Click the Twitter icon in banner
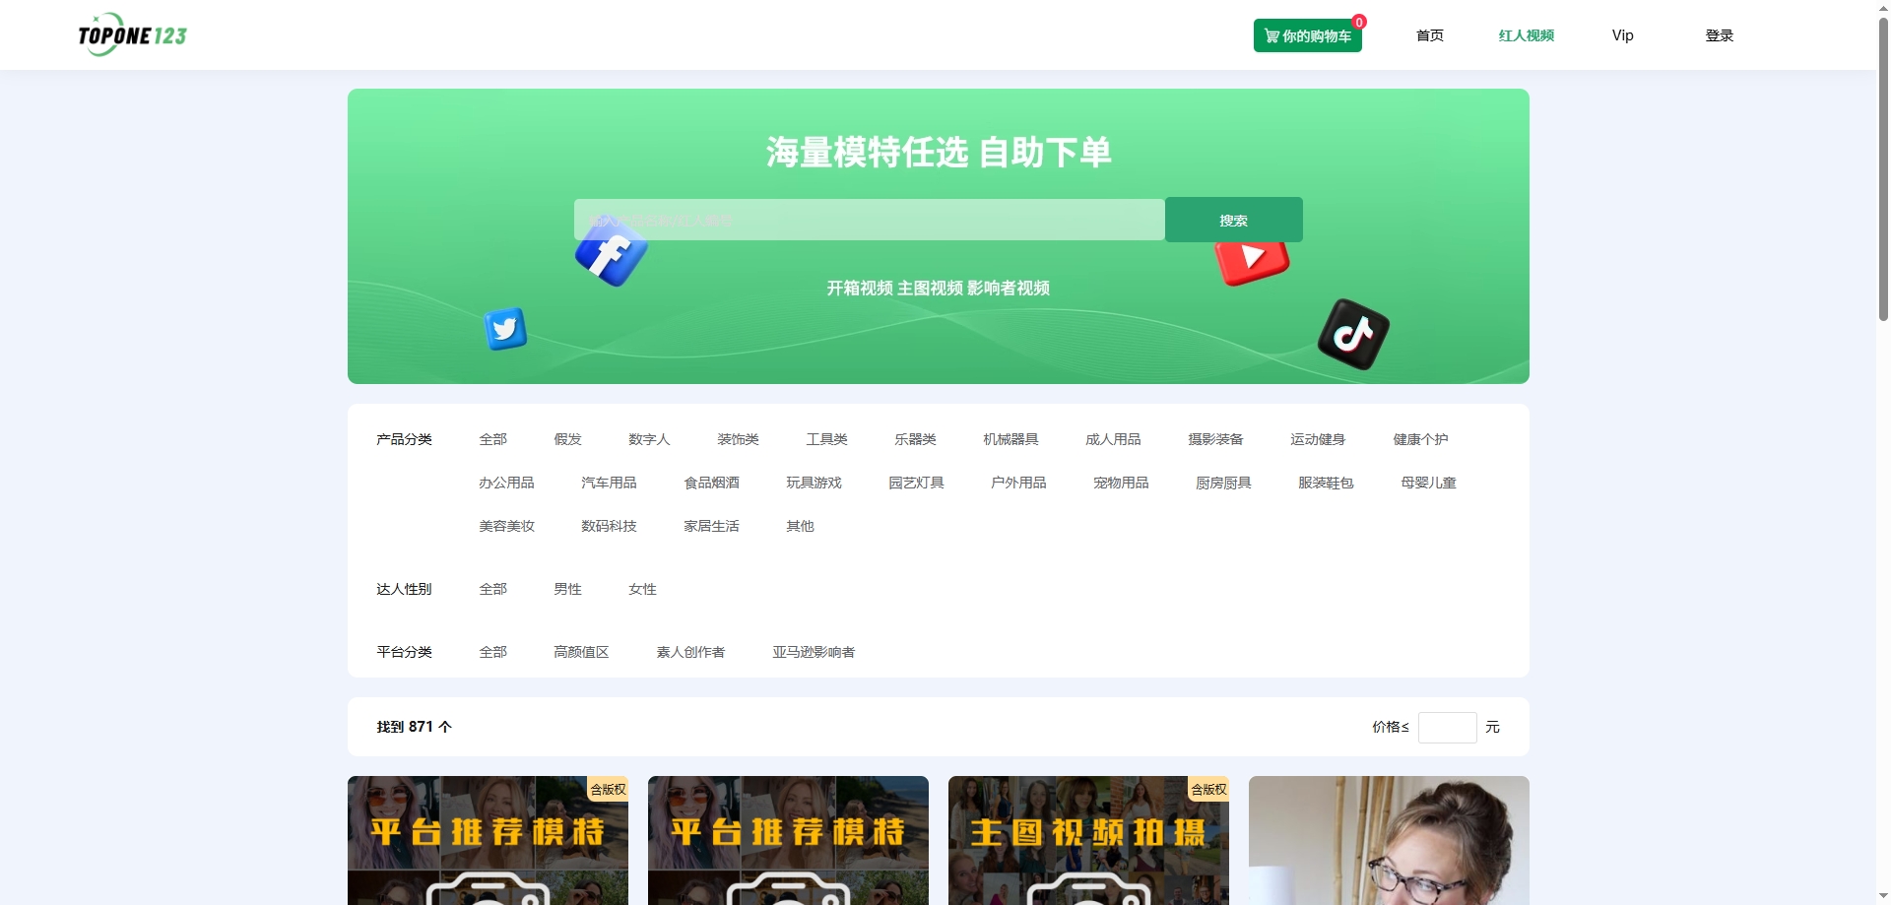 (505, 329)
